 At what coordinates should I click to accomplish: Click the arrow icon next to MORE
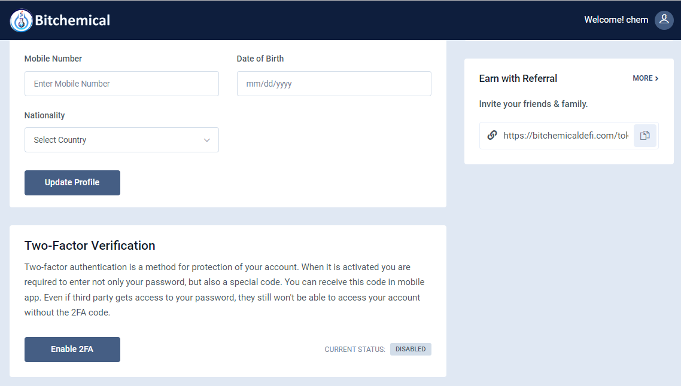[x=656, y=78]
